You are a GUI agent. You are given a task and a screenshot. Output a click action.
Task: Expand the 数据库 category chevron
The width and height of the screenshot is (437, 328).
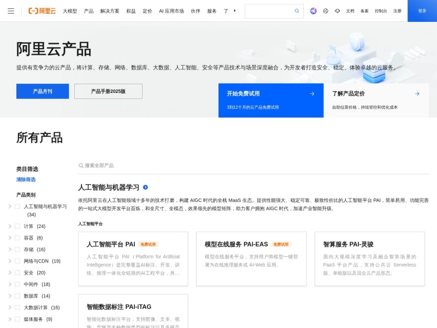(x=10, y=296)
